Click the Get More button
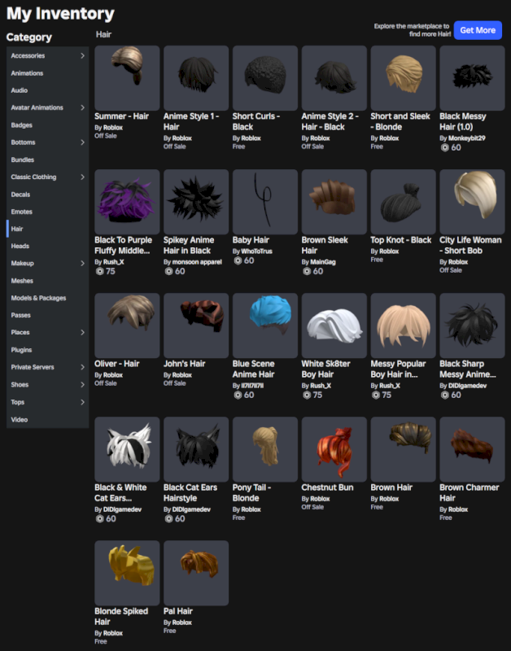Screen dimensions: 511x651 (478, 30)
